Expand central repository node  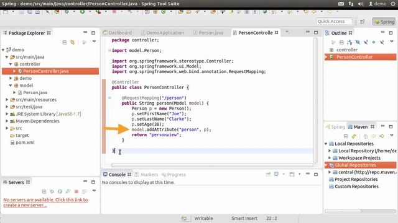click(x=330, y=172)
